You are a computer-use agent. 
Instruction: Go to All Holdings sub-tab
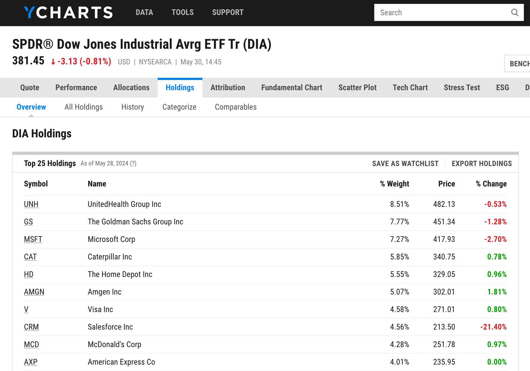pyautogui.click(x=84, y=107)
